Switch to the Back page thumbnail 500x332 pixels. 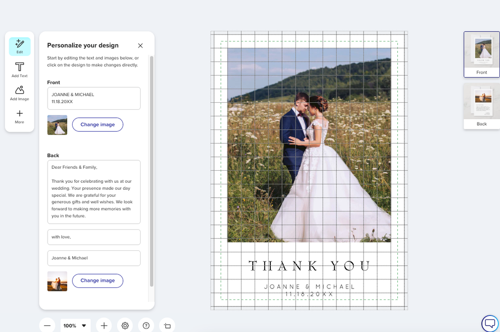pos(481,106)
